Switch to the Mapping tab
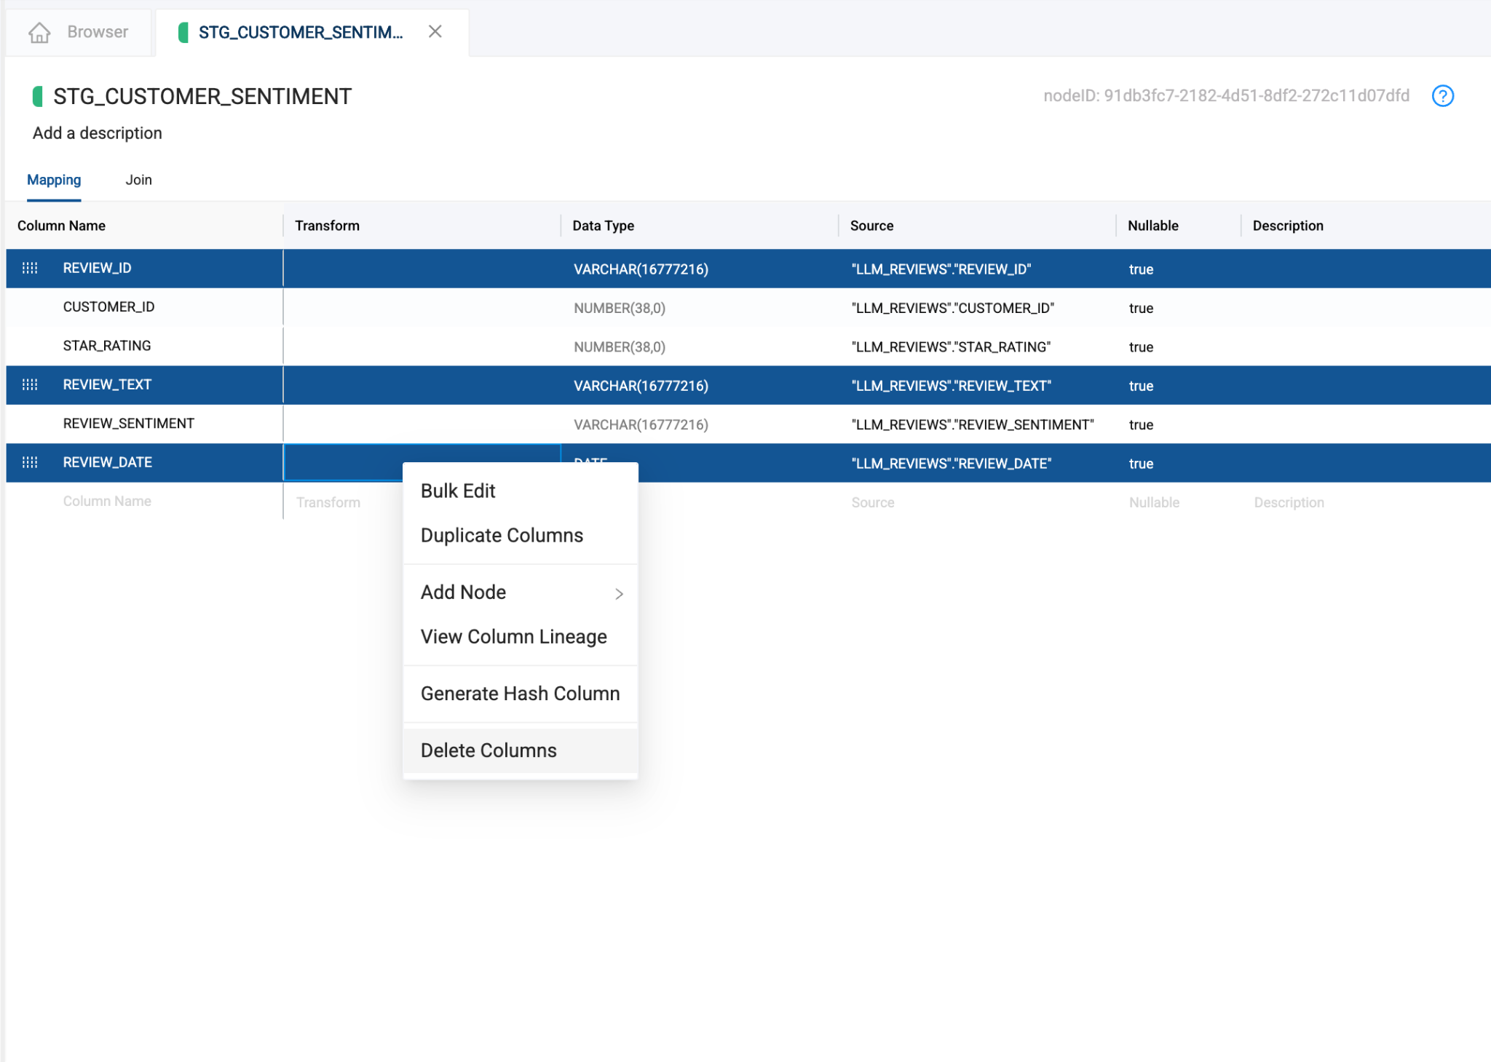The image size is (1491, 1062). click(54, 180)
